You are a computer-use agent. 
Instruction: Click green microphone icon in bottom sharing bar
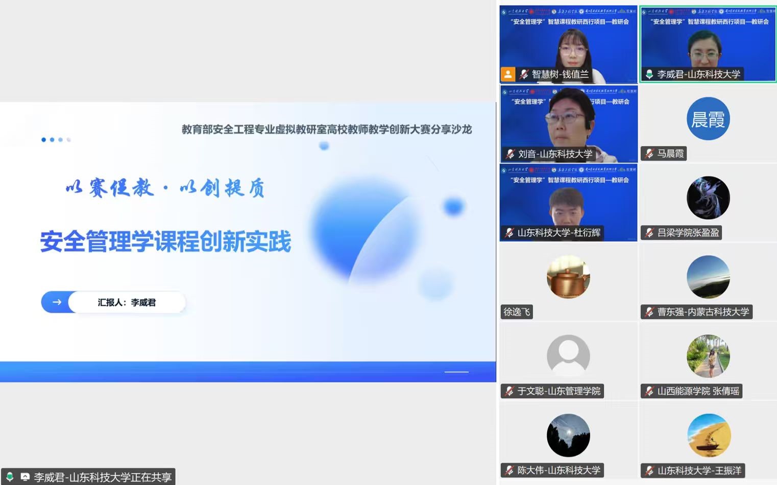coord(10,476)
